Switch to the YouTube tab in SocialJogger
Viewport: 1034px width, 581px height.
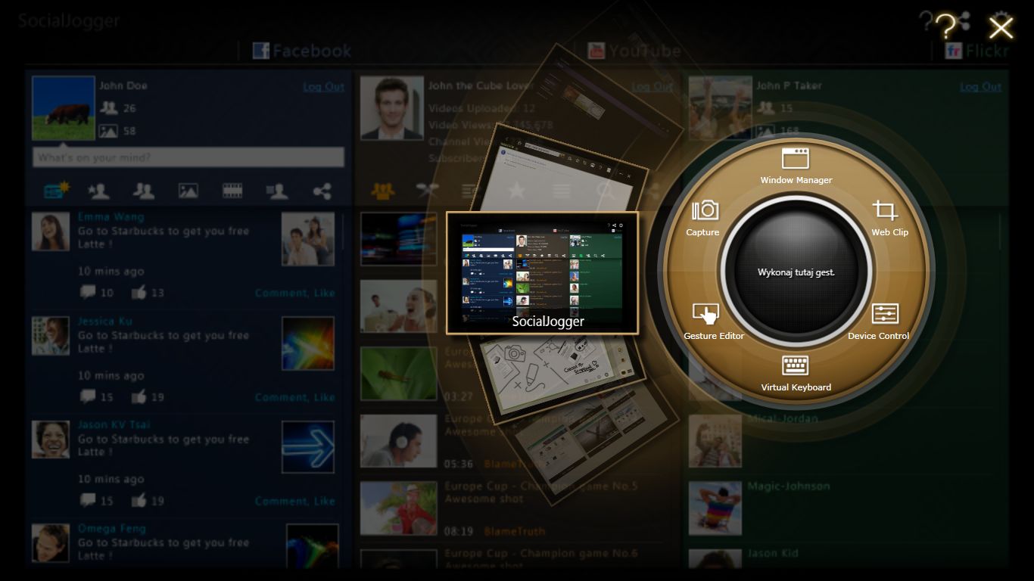[634, 51]
